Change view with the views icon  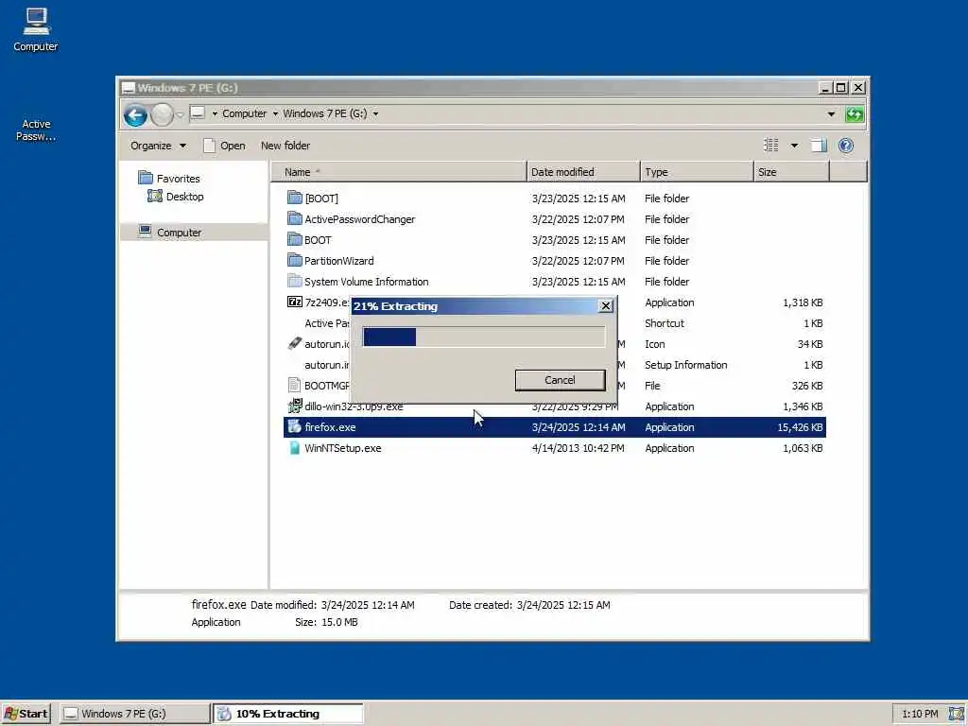click(x=771, y=146)
